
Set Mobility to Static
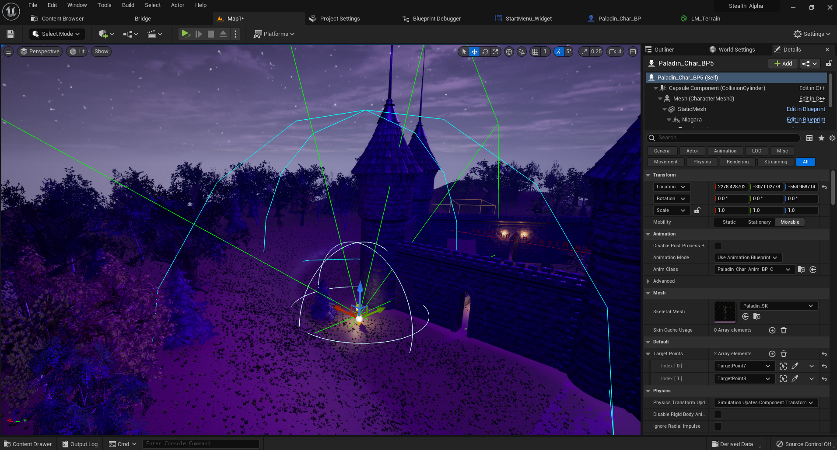coord(729,222)
